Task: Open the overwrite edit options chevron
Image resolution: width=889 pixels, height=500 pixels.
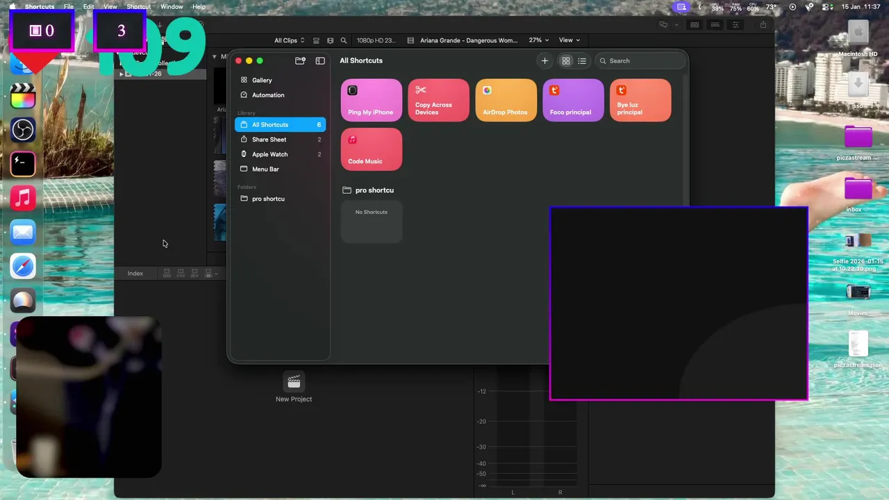Action: coord(216,274)
